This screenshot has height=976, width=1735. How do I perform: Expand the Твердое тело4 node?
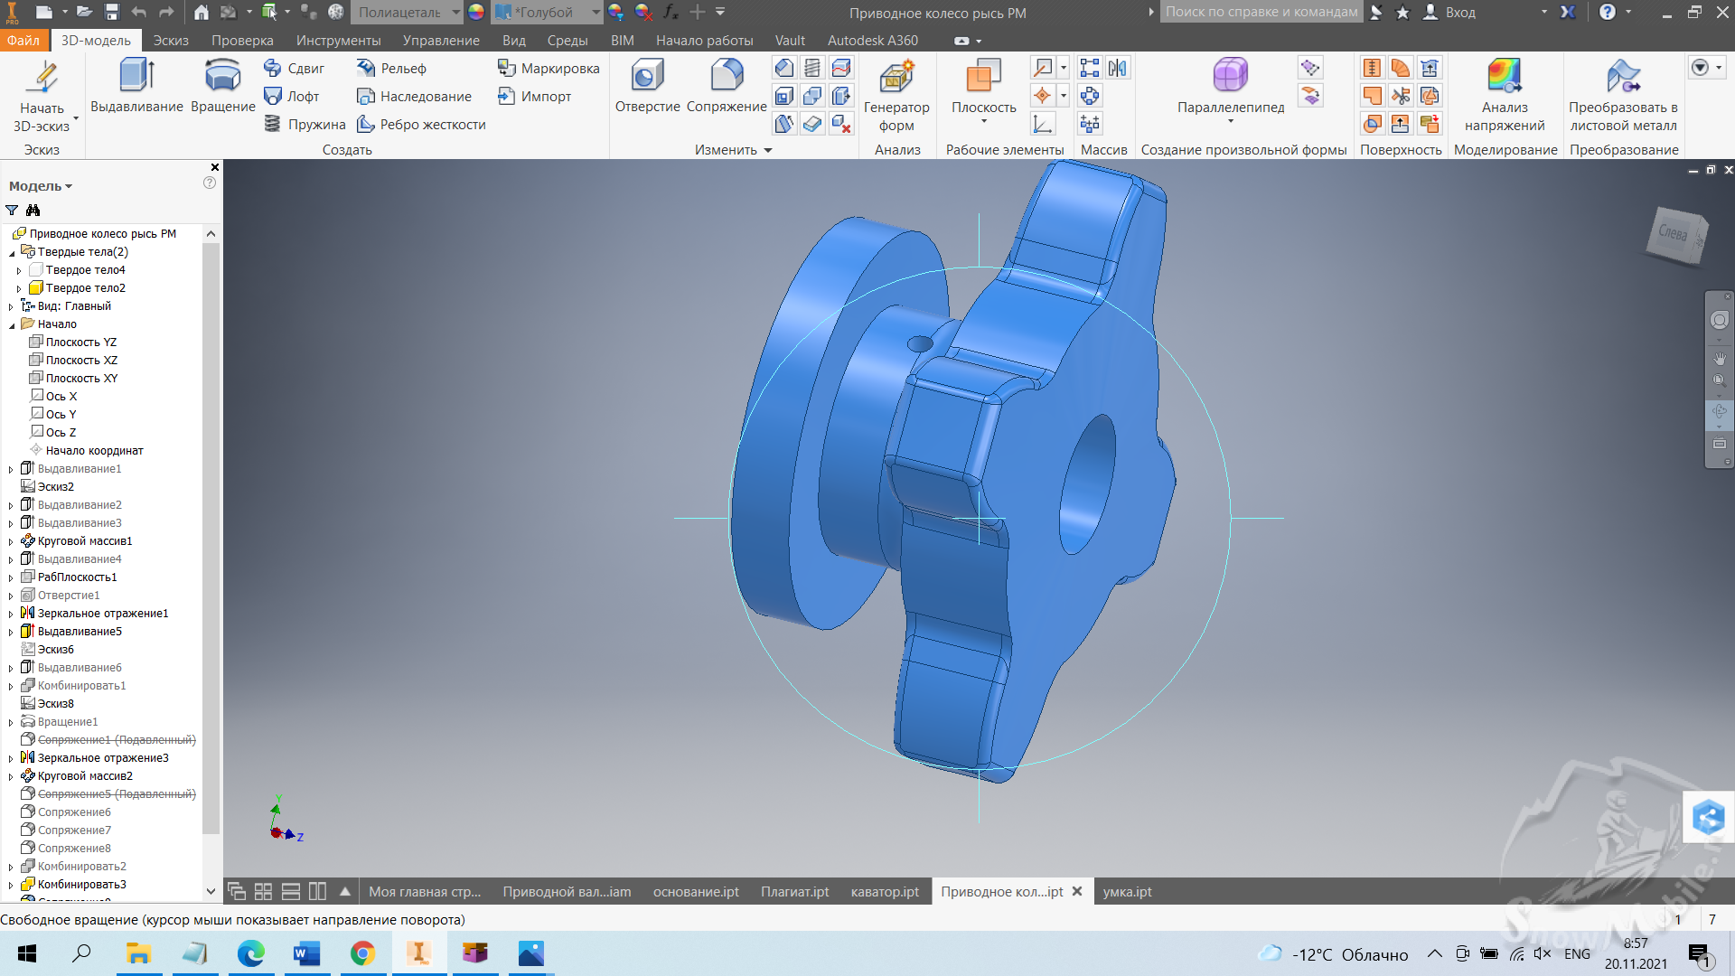pos(19,270)
